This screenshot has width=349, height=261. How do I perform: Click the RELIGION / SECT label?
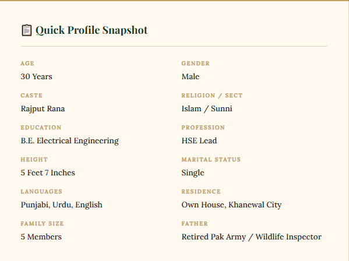pyautogui.click(x=212, y=96)
